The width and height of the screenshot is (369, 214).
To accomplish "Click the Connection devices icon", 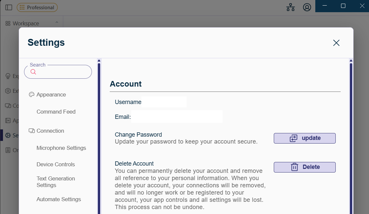I will click(x=32, y=131).
